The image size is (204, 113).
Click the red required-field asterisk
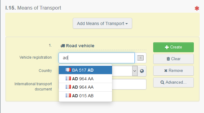click(197, 8)
